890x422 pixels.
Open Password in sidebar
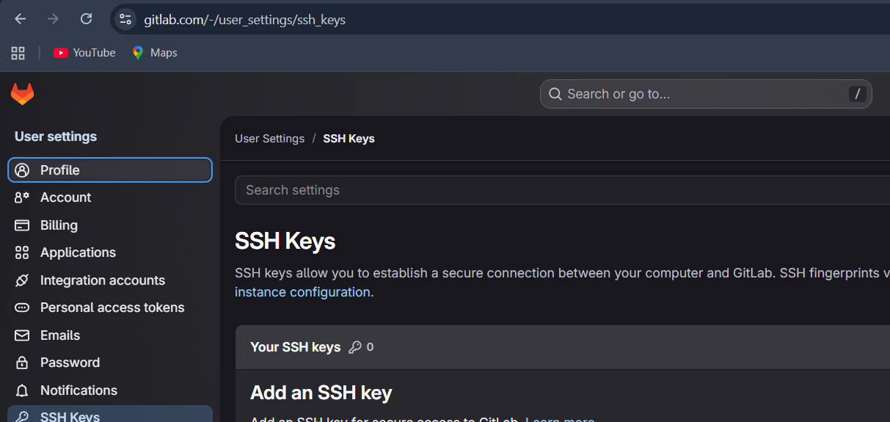[x=110, y=363]
